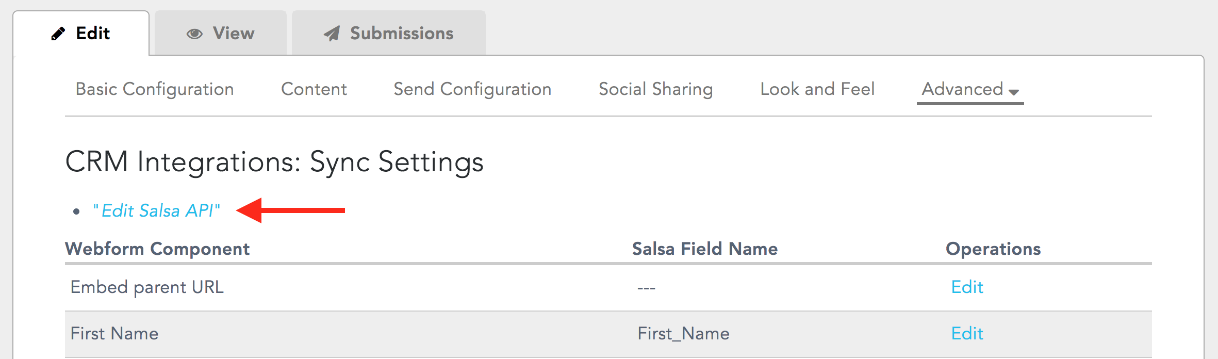Edit the First Name field mapping
Viewport: 1218px width, 359px height.
(x=967, y=333)
